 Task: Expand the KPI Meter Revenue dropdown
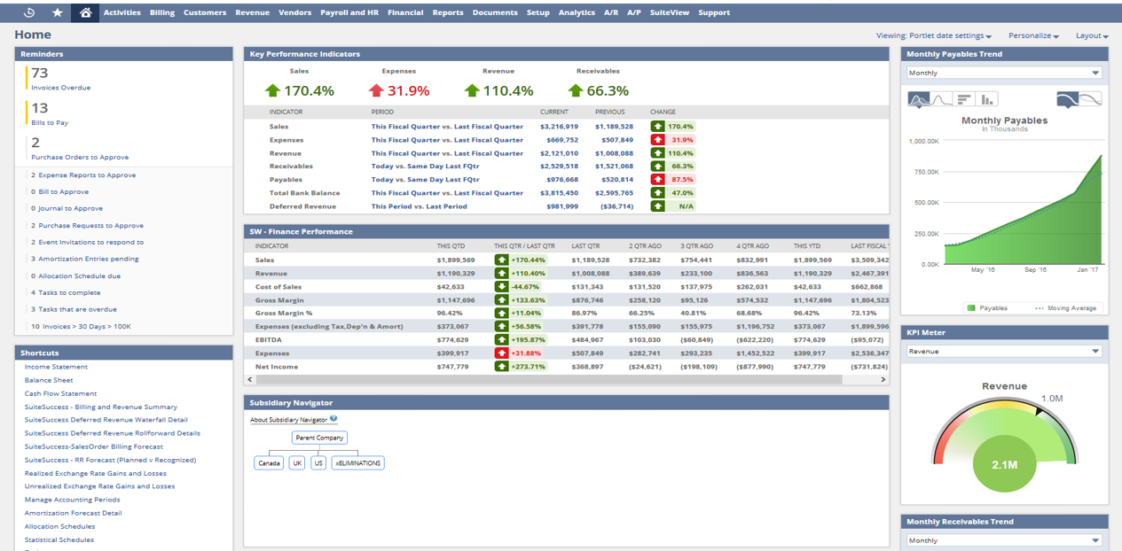(x=1004, y=352)
